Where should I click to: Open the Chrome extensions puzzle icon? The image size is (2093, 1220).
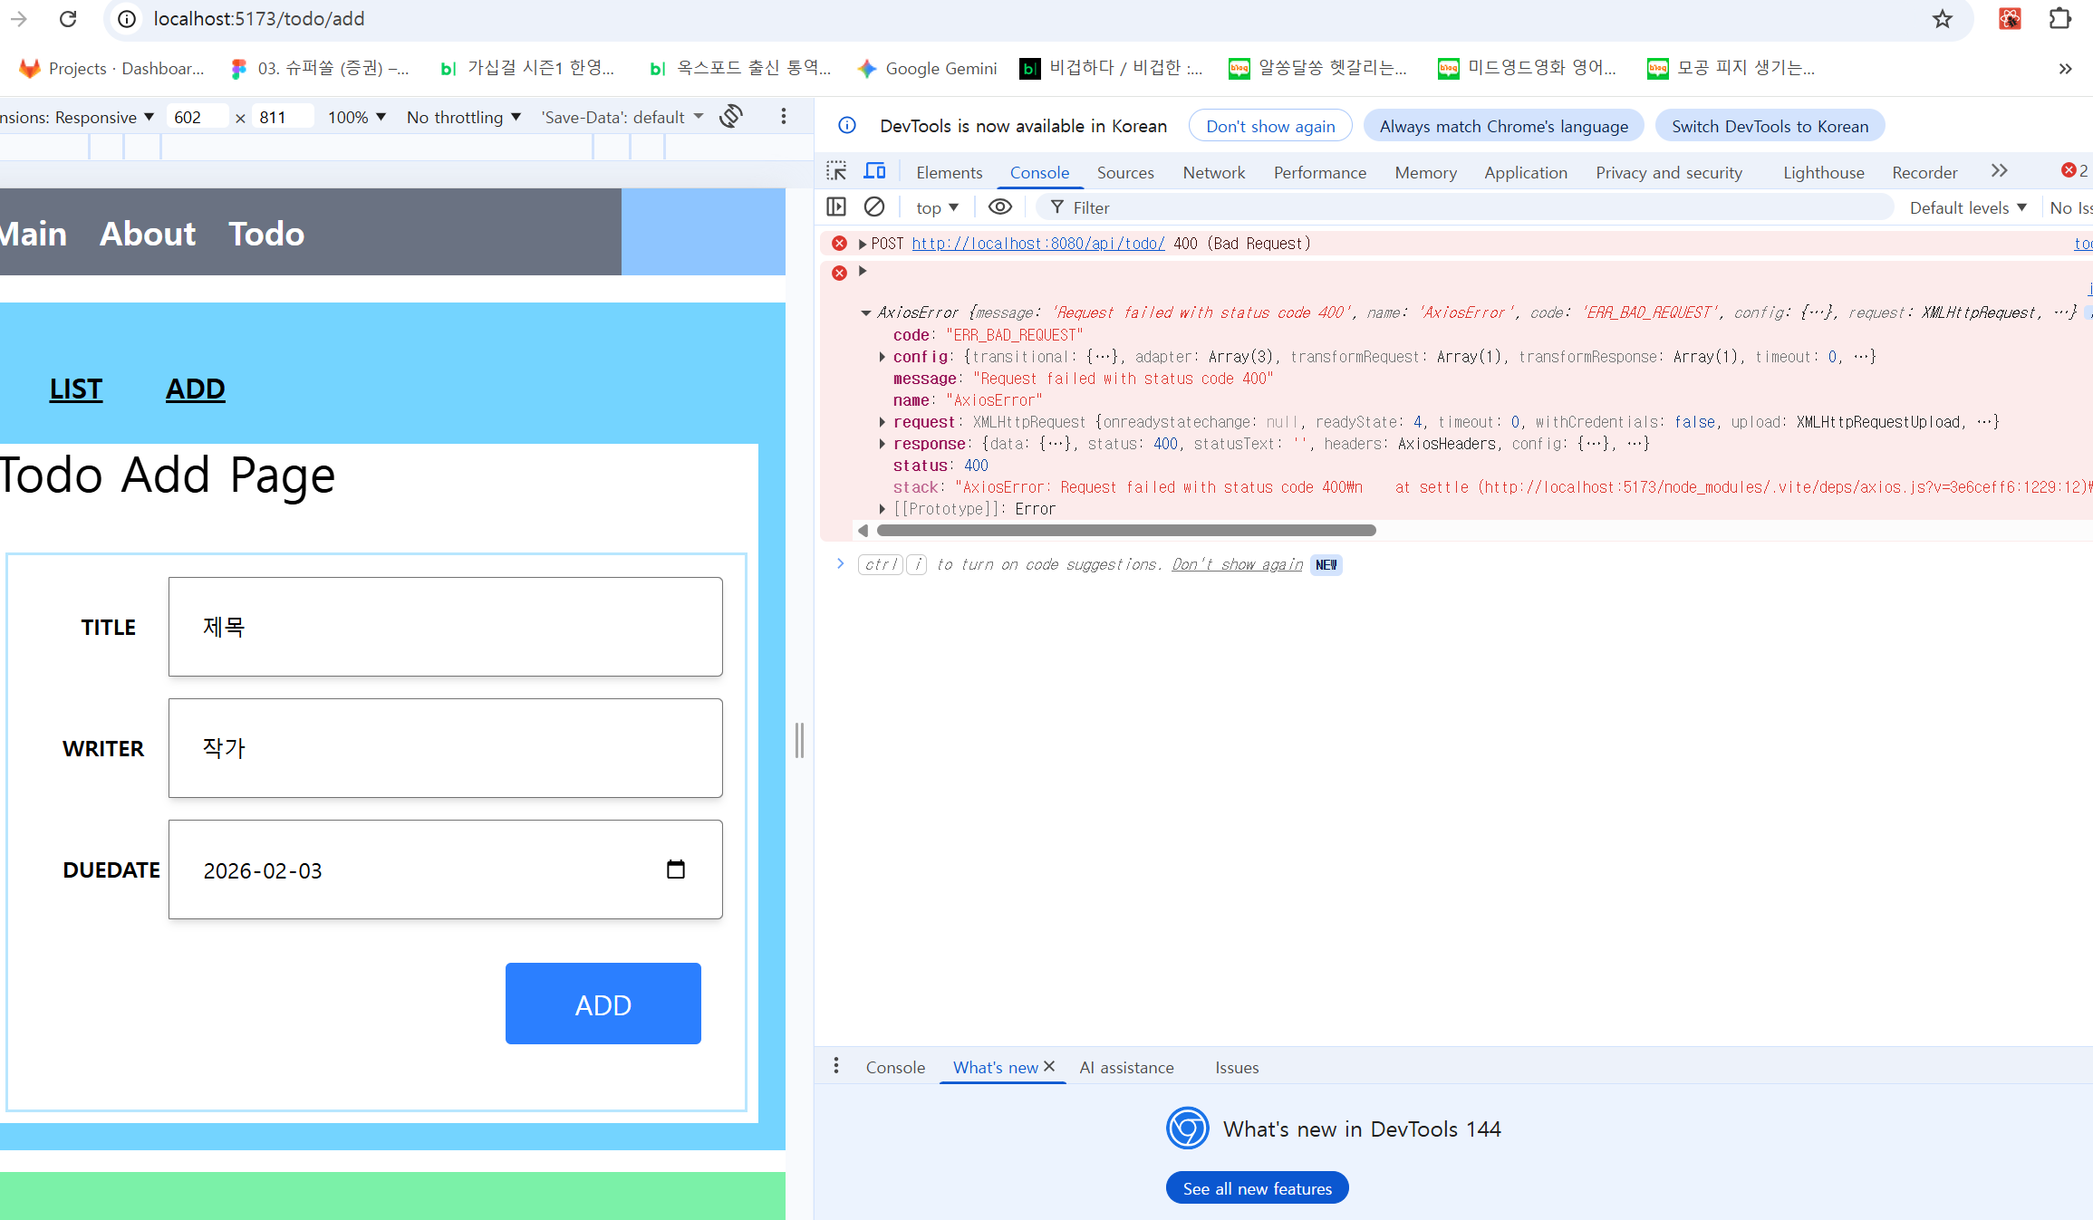2059,19
